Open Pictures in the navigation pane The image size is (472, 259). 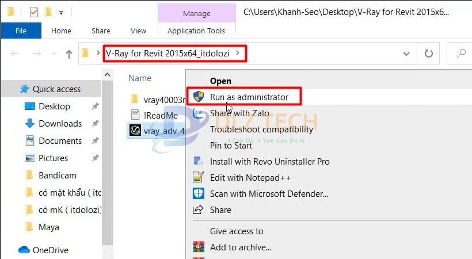click(53, 158)
